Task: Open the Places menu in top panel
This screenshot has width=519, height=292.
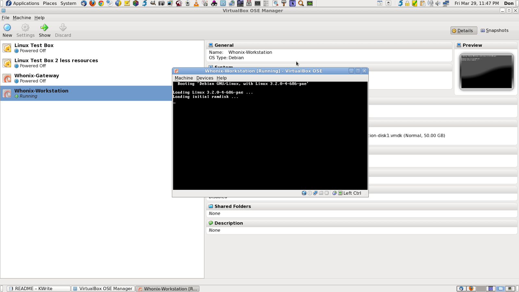Action: pos(50,3)
